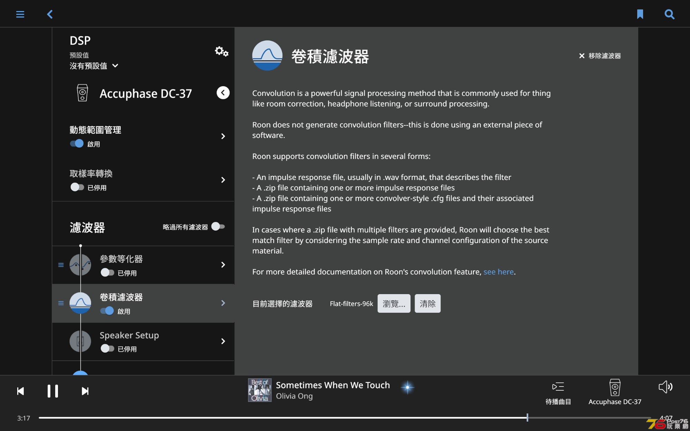This screenshot has width=690, height=431.
Task: Click the 3:17 elapsed time label
Action: [x=24, y=418]
